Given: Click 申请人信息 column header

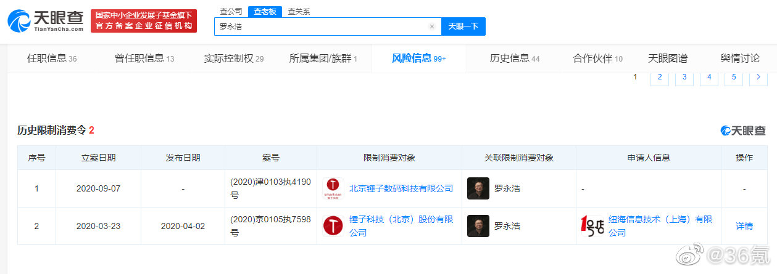Looking at the screenshot, I should point(649,158).
